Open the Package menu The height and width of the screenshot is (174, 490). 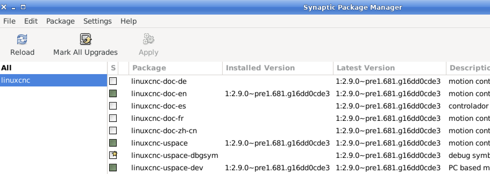coord(61,21)
